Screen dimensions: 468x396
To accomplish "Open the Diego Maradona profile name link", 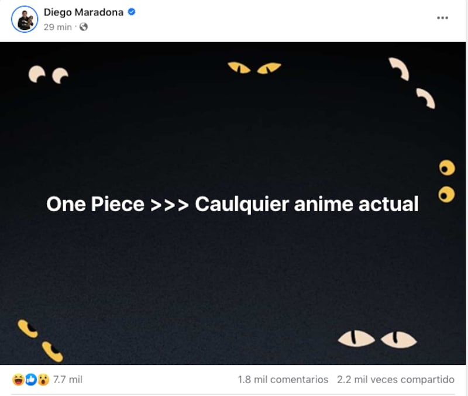I will click(x=84, y=12).
